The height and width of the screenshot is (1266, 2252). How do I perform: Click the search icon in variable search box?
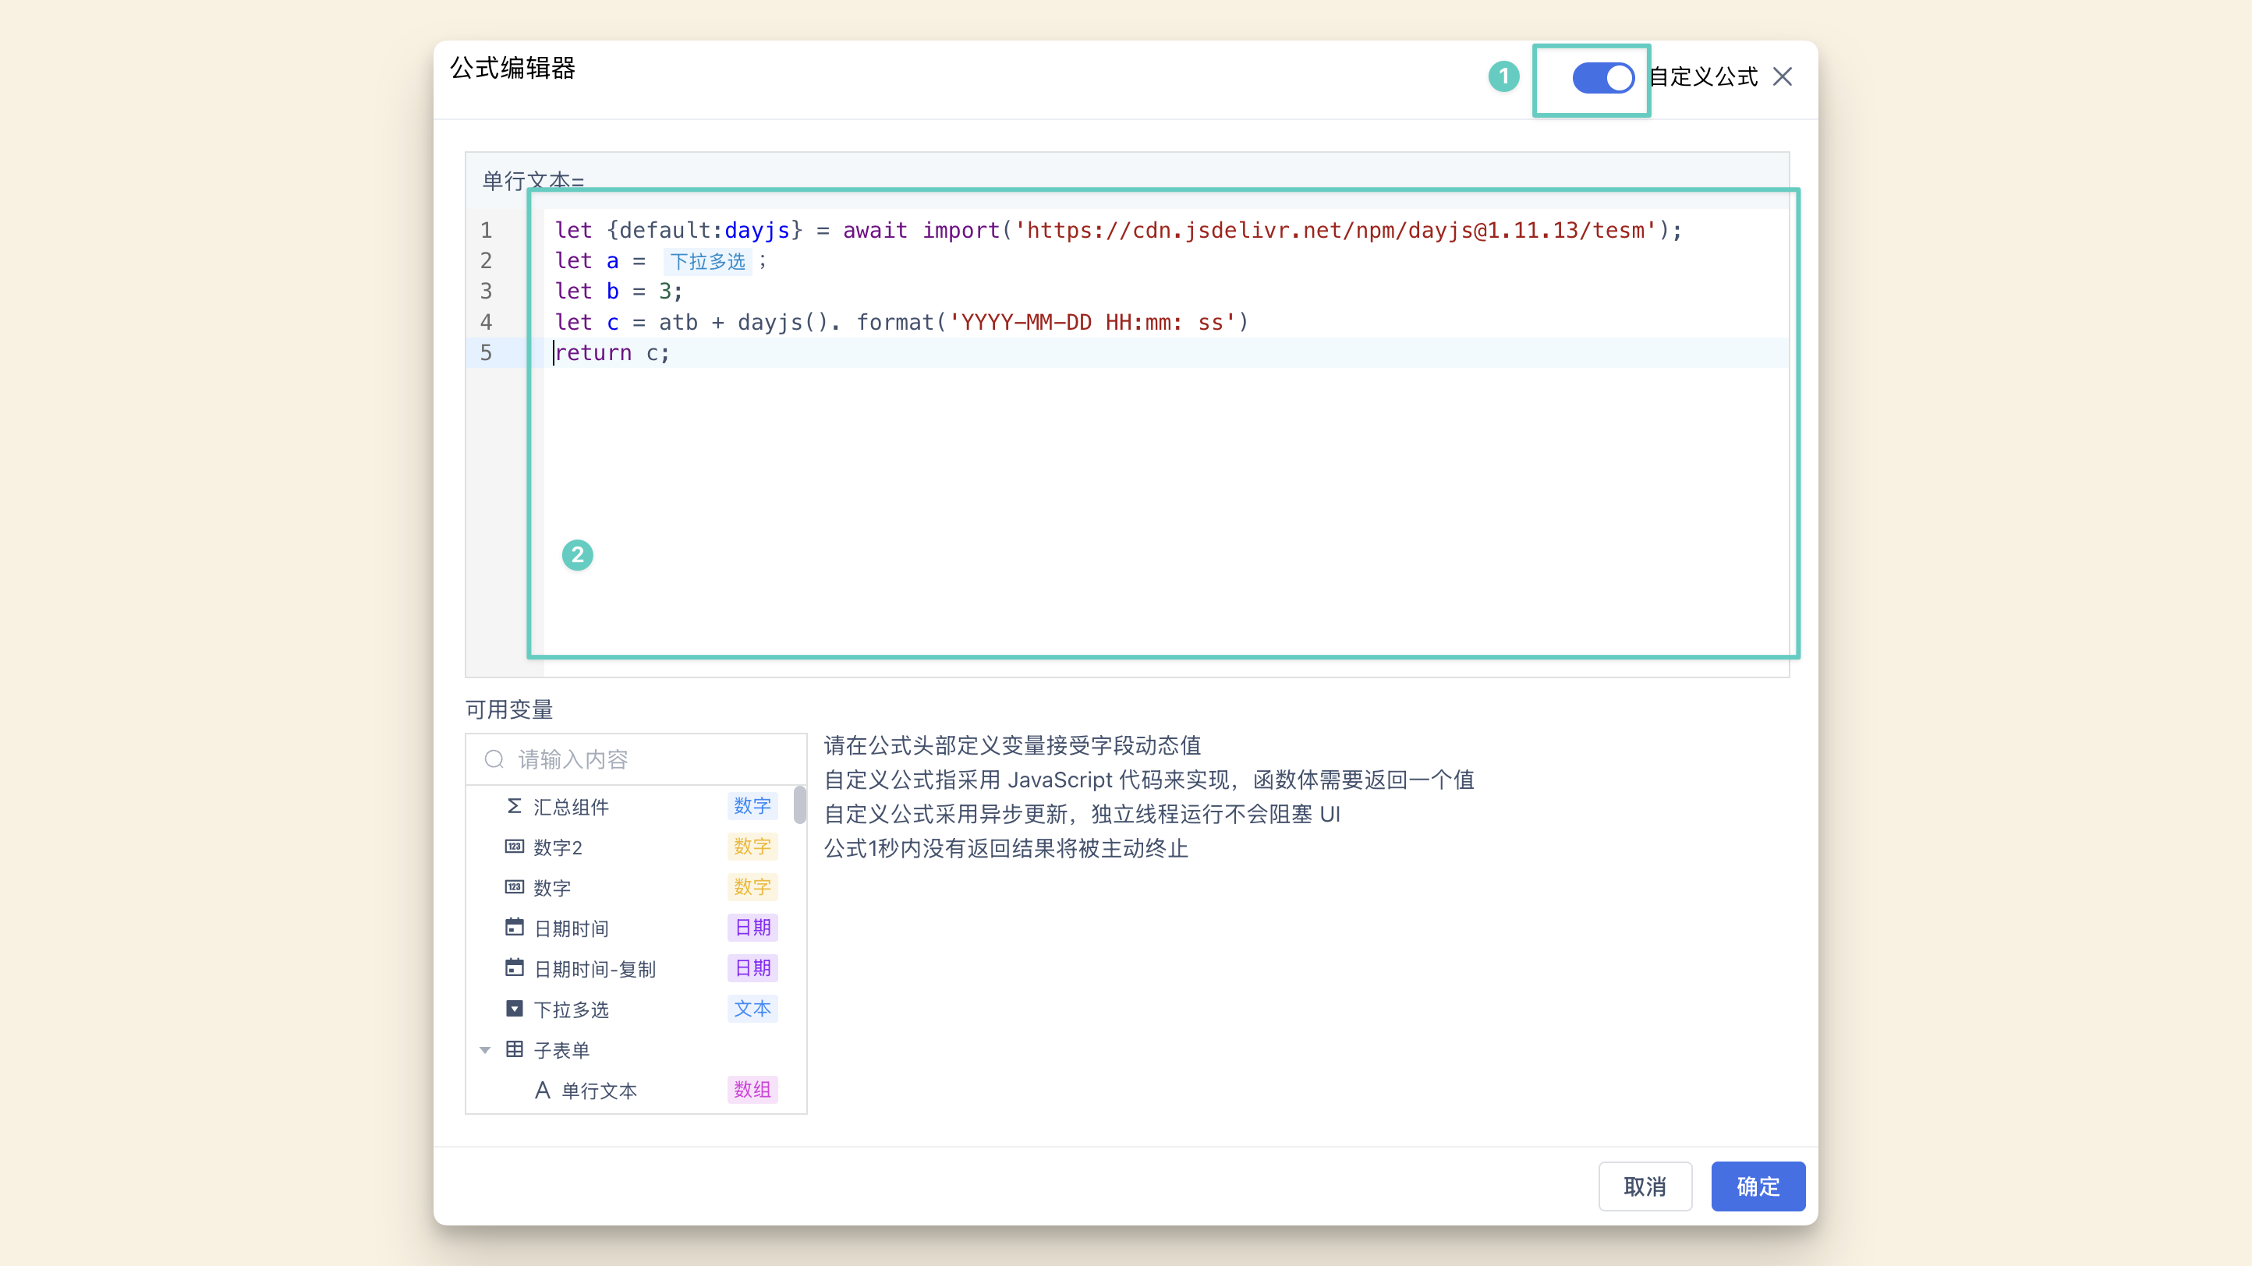494,759
